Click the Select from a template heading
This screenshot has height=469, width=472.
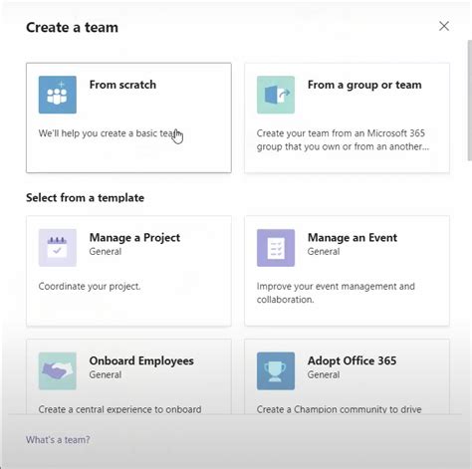[x=85, y=198]
